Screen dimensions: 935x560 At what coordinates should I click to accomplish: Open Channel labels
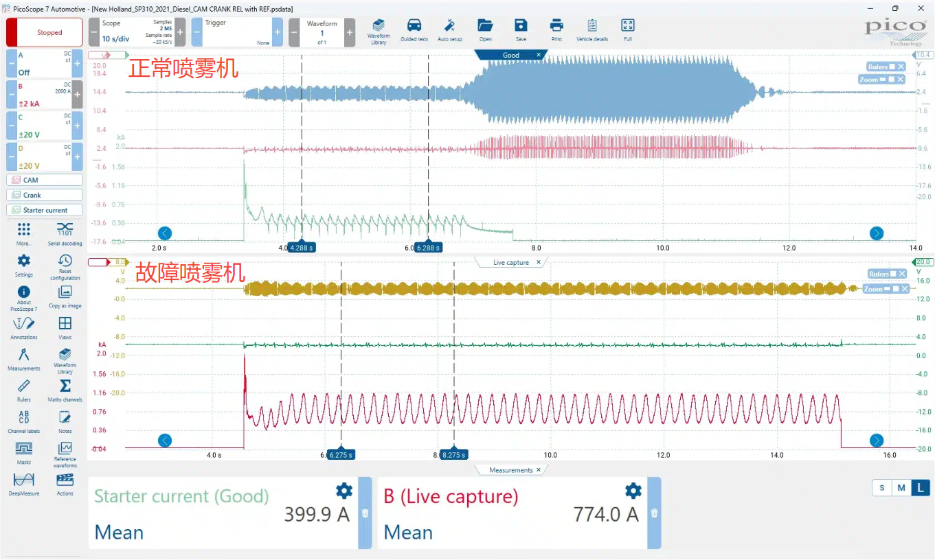[24, 422]
